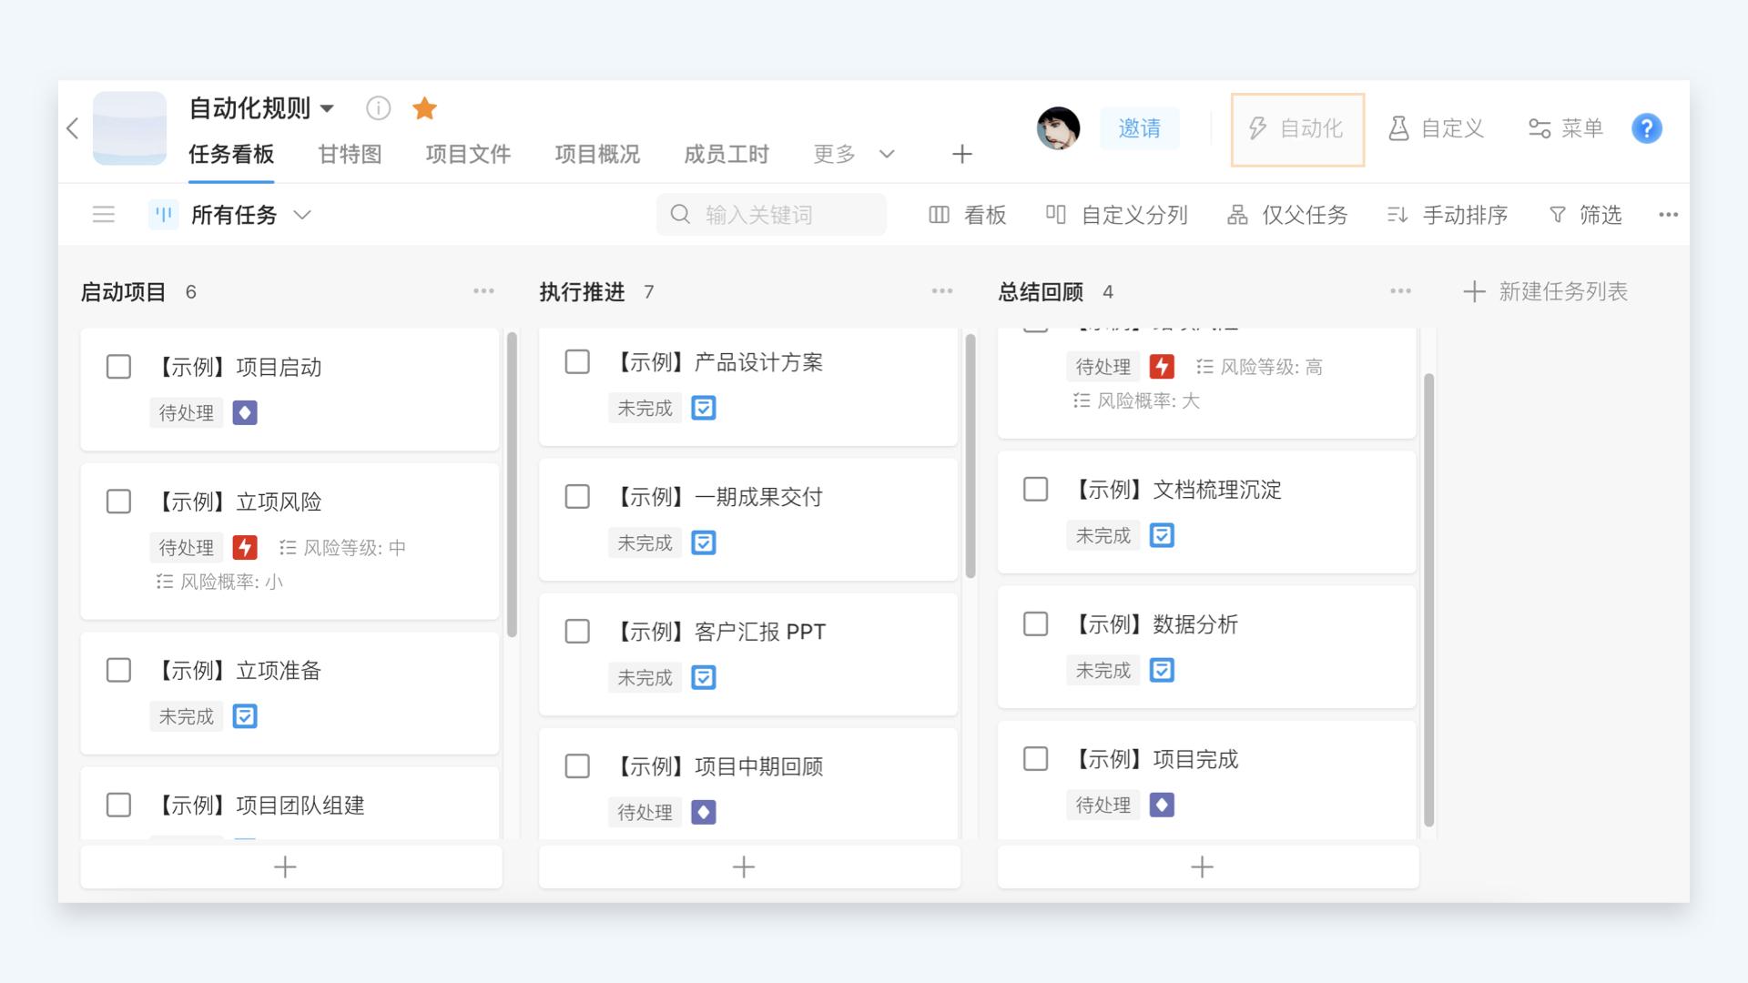Tick the 【示例】数据分析 task checkbox
Viewport: 1748px width, 983px height.
click(1035, 624)
